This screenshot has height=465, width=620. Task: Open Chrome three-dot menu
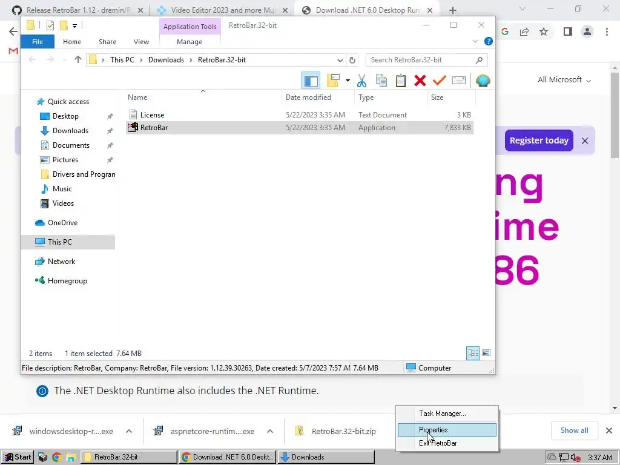click(607, 31)
